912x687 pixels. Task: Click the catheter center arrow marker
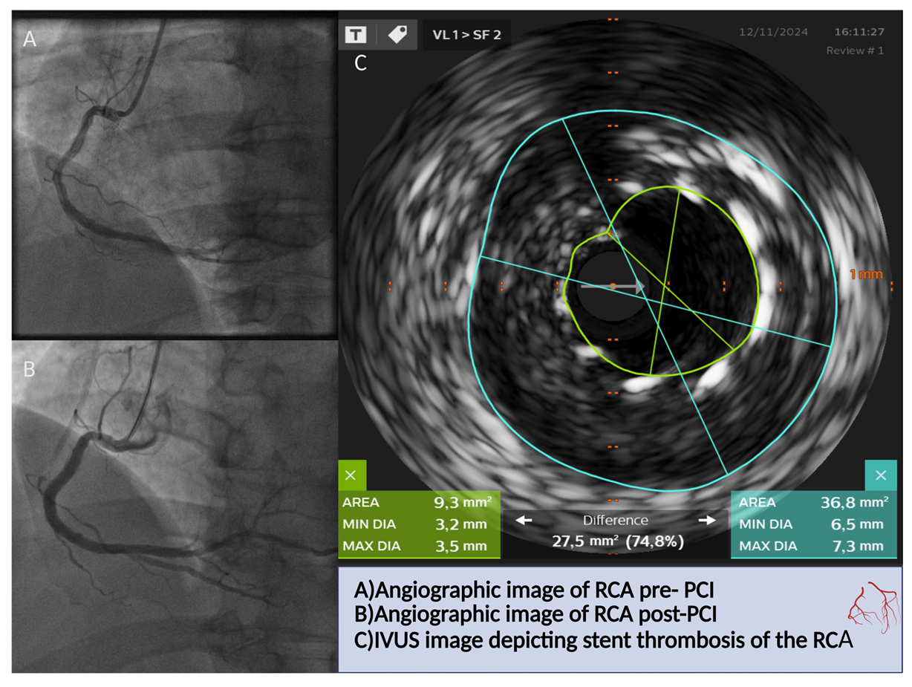coord(613,285)
